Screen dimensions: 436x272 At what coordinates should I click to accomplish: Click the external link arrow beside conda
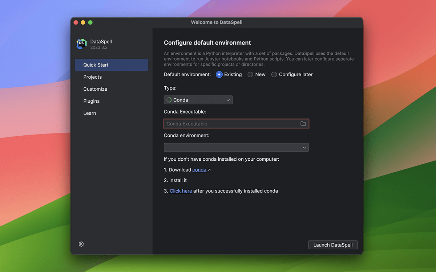point(209,170)
